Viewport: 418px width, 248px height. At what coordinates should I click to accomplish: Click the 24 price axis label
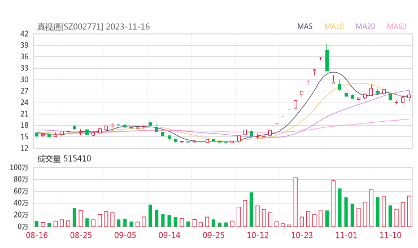24,103
